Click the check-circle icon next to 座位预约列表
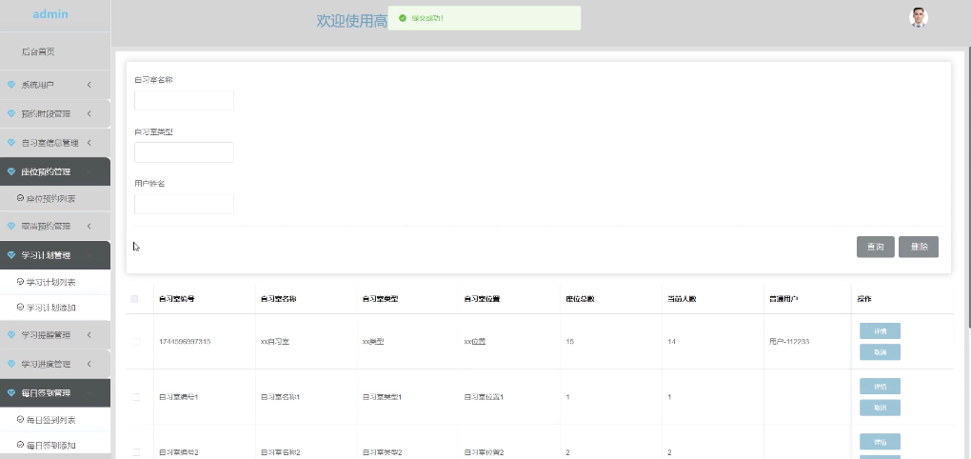Viewport: 971px width, 459px height. (x=20, y=198)
